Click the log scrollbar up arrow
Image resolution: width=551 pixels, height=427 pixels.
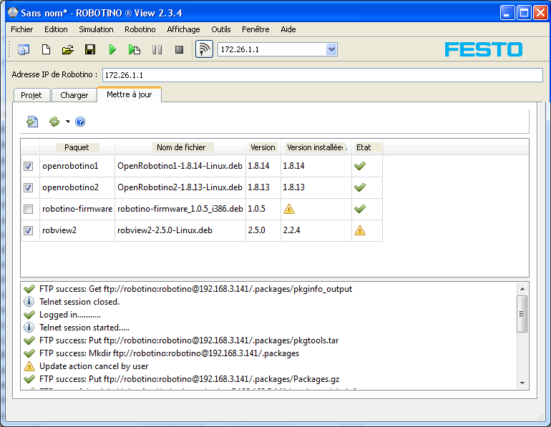pyautogui.click(x=522, y=289)
